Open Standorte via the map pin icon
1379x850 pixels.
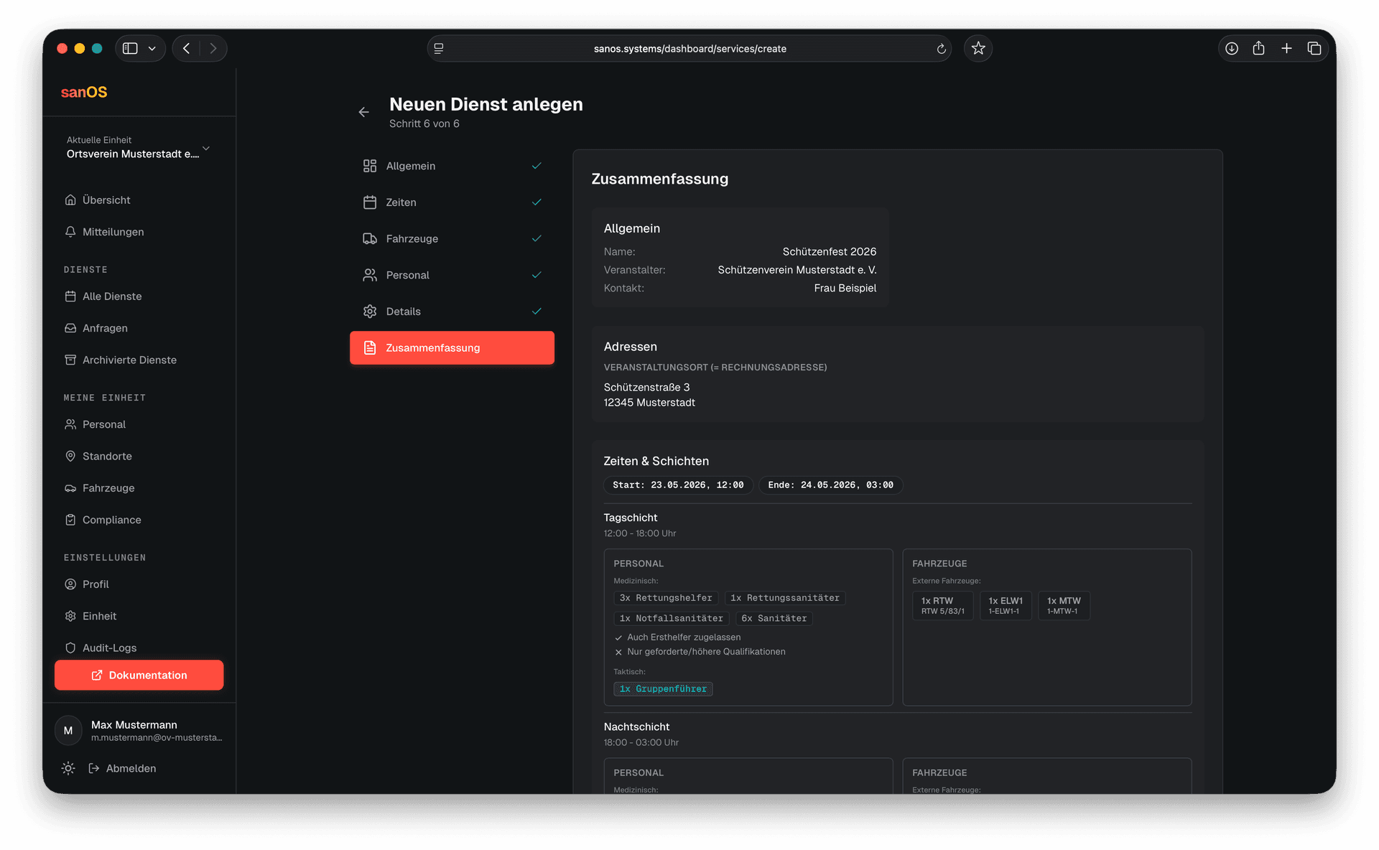pos(70,456)
